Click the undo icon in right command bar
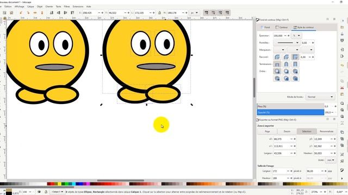 [342, 66]
